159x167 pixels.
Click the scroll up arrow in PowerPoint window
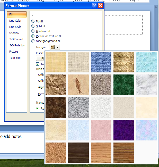(156, 7)
